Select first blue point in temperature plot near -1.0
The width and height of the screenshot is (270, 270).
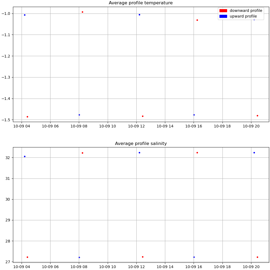25,15
